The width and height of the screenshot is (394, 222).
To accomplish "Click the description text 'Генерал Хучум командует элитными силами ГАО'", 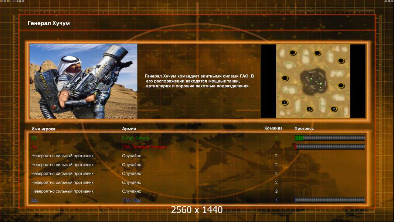I will pyautogui.click(x=199, y=76).
